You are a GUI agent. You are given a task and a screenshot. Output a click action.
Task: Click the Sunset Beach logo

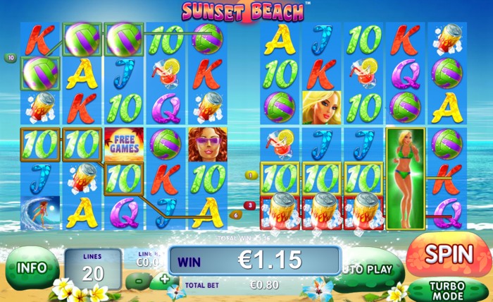243,12
